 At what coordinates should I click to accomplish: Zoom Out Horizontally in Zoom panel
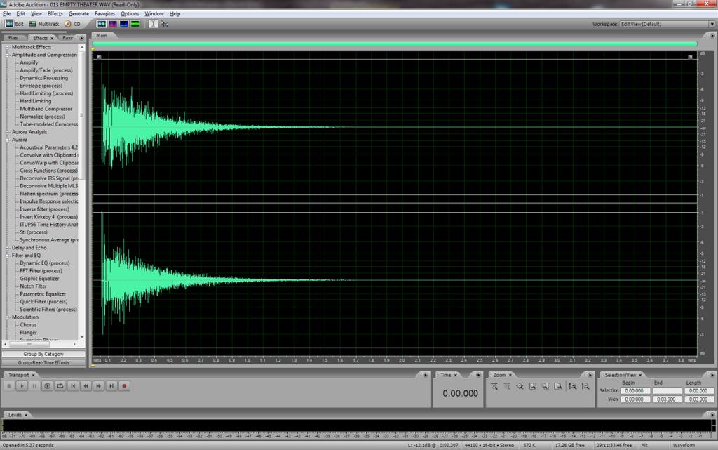(x=508, y=386)
